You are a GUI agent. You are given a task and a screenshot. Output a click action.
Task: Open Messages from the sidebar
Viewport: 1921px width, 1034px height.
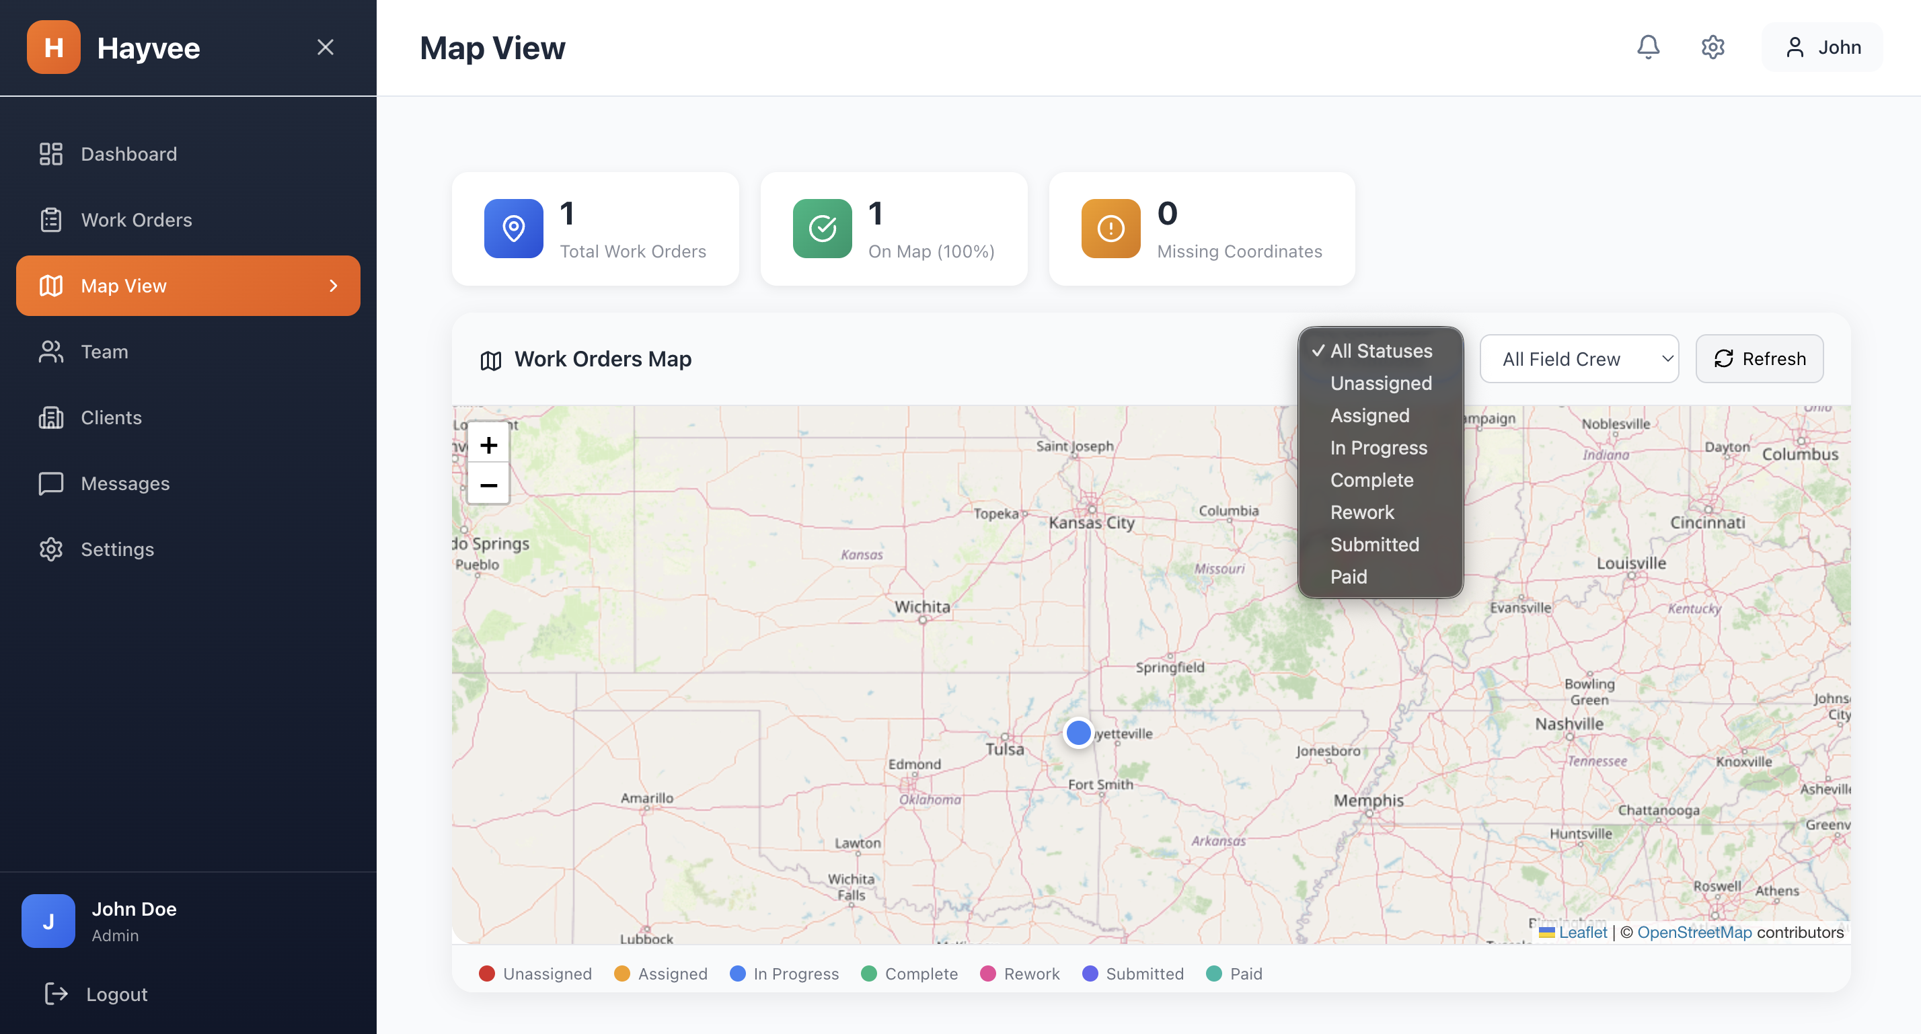pyautogui.click(x=124, y=483)
